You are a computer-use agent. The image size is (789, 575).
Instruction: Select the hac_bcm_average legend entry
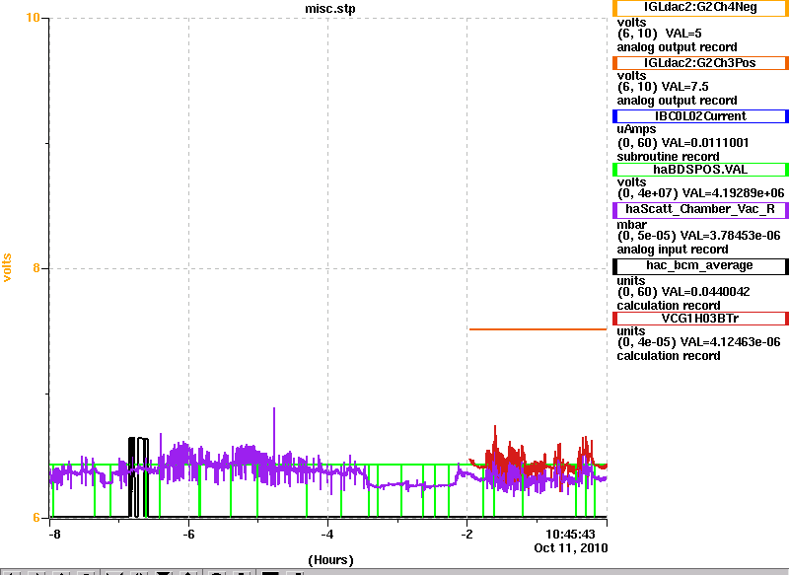point(700,266)
